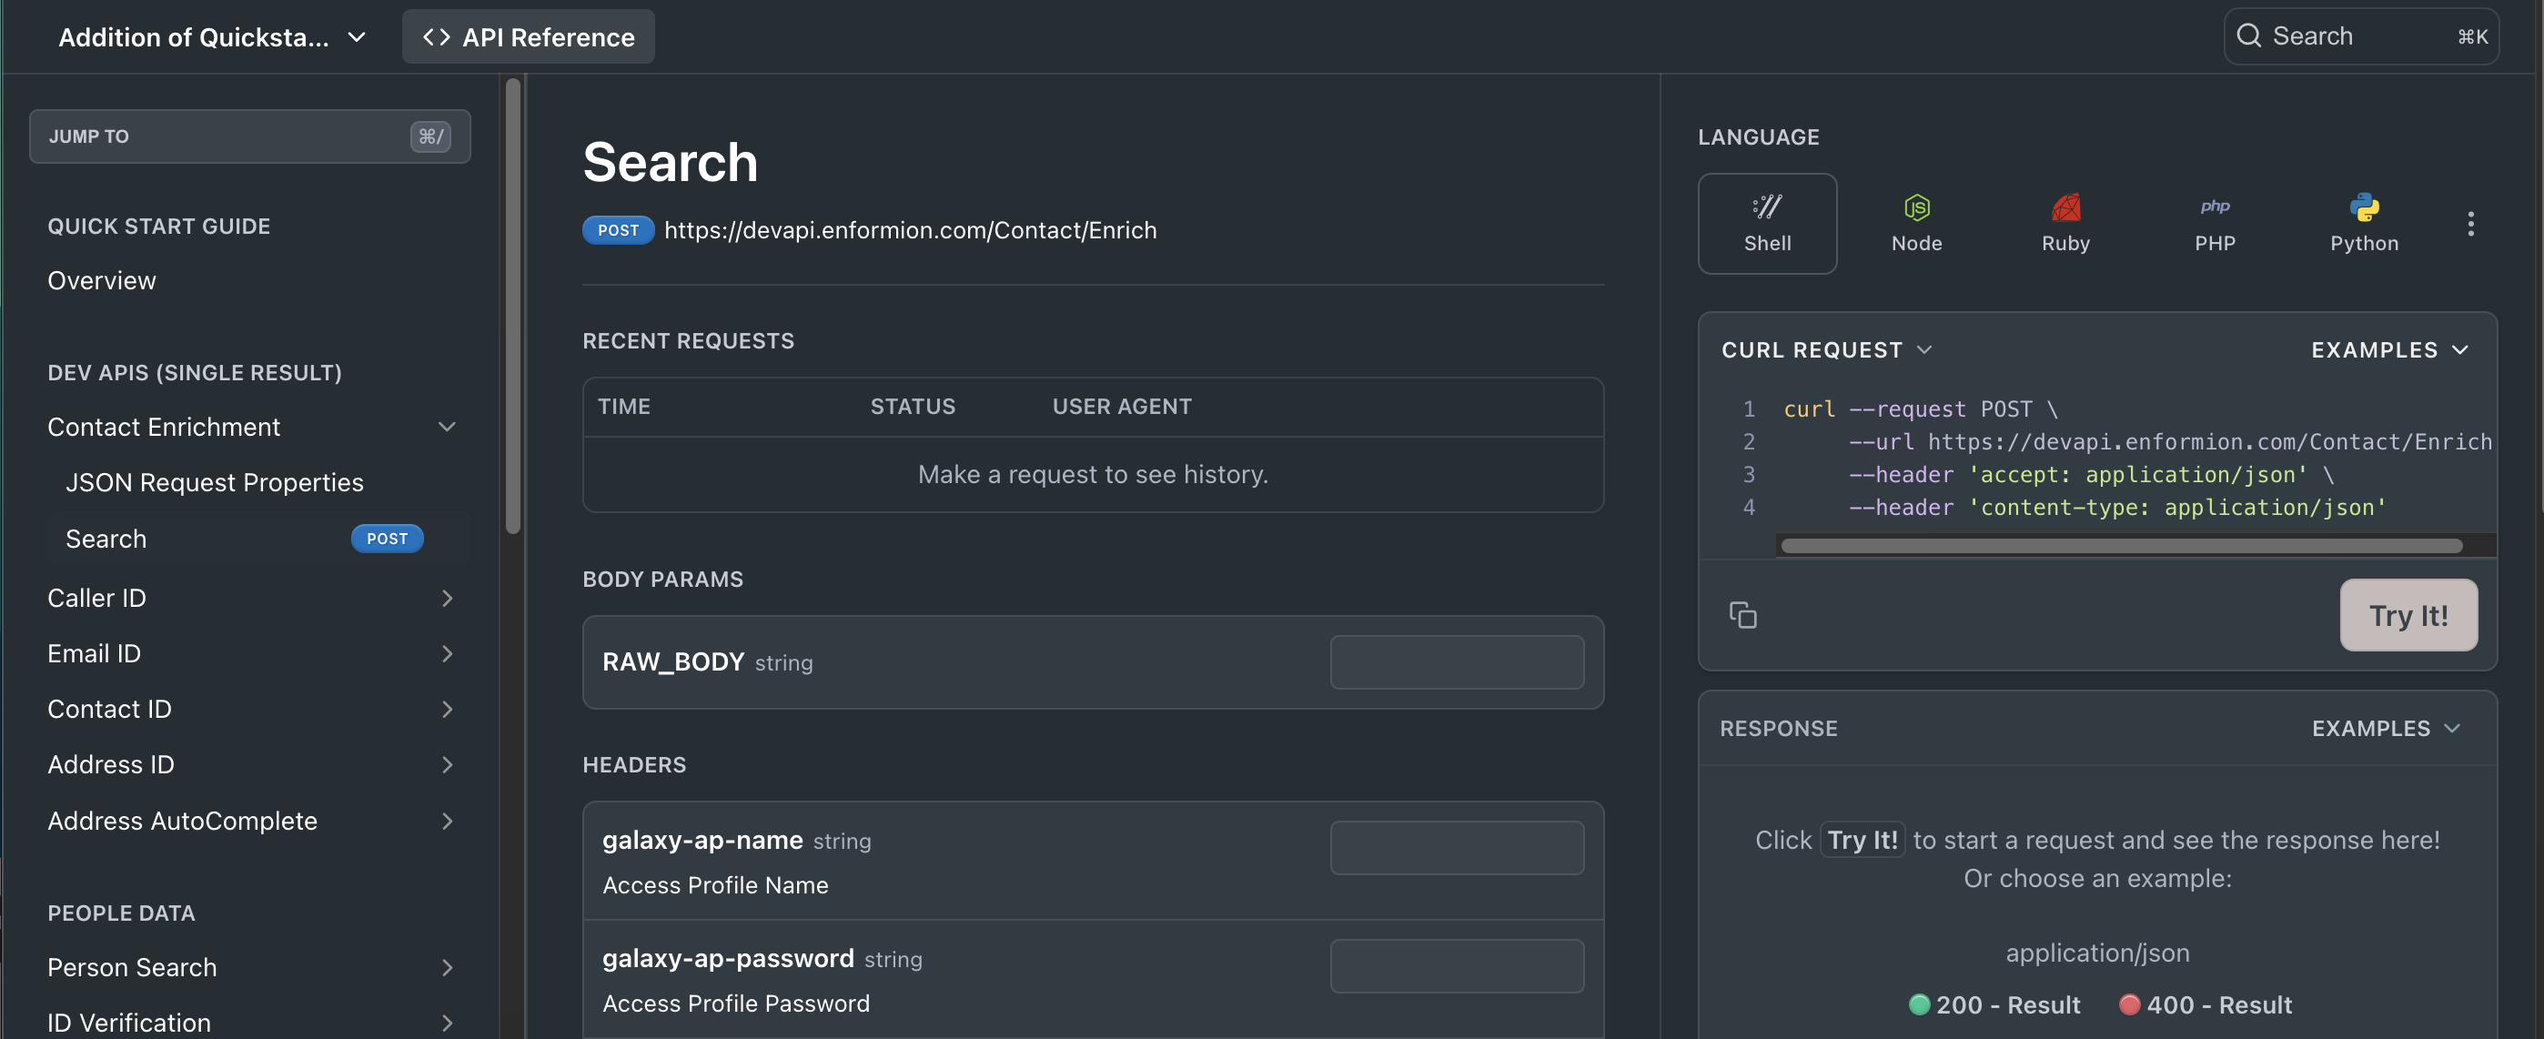Expand the Person Search section
This screenshot has width=2544, height=1039.
pos(447,967)
